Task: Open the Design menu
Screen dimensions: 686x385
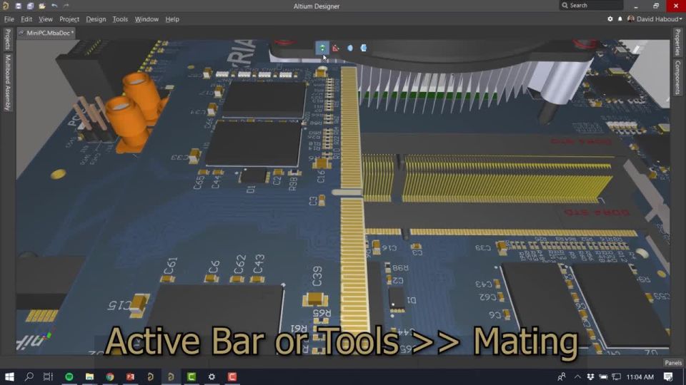Action: [x=96, y=19]
